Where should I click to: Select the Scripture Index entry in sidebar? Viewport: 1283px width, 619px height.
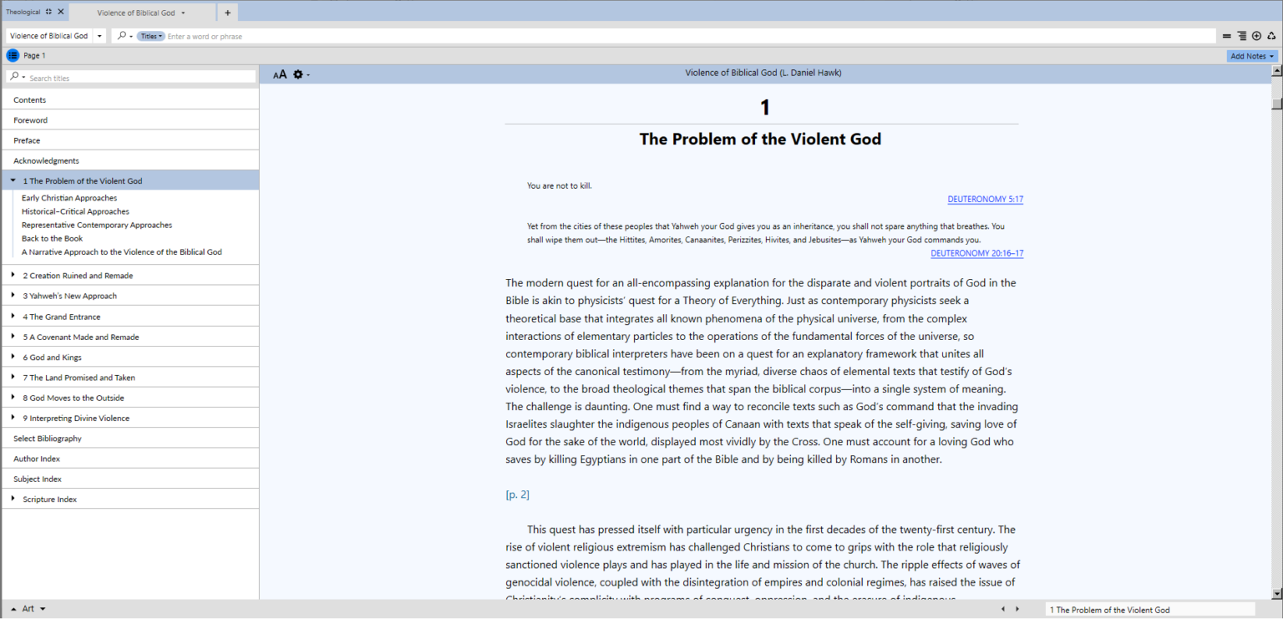click(49, 499)
